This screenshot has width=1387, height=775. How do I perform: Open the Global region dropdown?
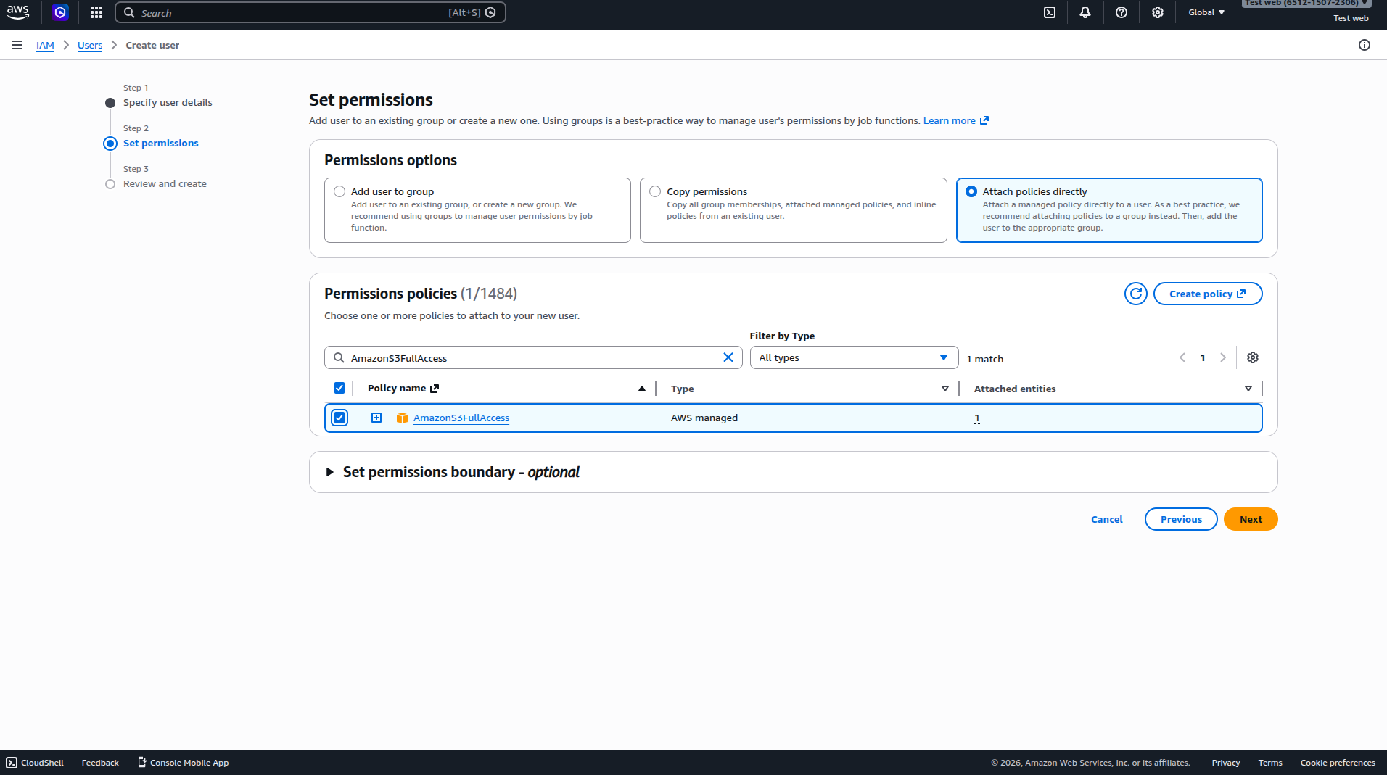click(1206, 12)
